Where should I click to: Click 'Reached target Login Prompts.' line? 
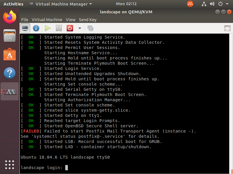tap(82, 121)
